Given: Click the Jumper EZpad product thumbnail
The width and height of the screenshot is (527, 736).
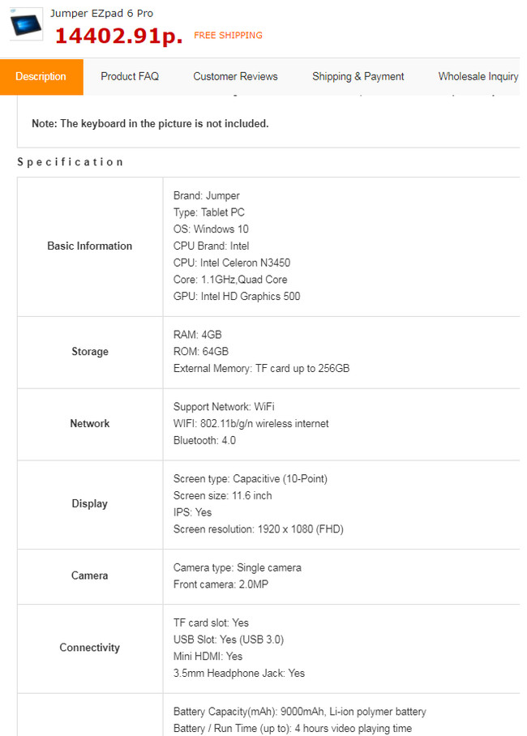Looking at the screenshot, I should click(25, 24).
